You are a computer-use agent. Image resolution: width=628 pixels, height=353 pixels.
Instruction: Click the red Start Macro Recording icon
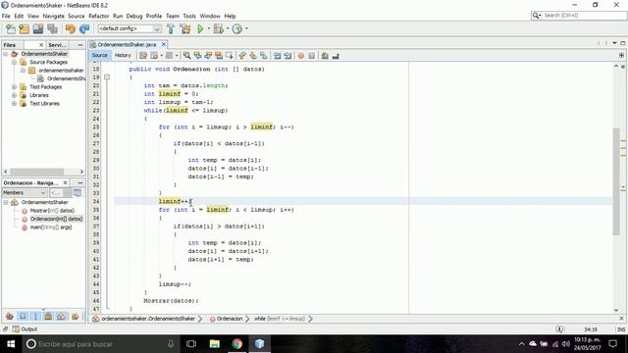tap(301, 56)
